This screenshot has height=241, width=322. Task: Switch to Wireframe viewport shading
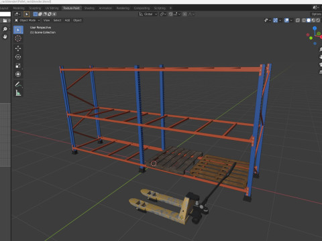304,20
